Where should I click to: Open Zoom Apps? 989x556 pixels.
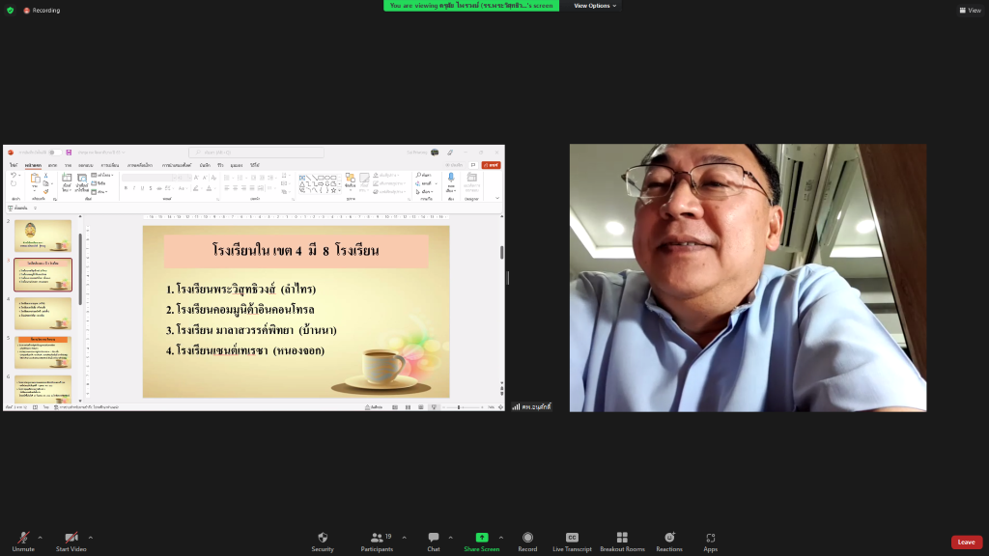[710, 541]
